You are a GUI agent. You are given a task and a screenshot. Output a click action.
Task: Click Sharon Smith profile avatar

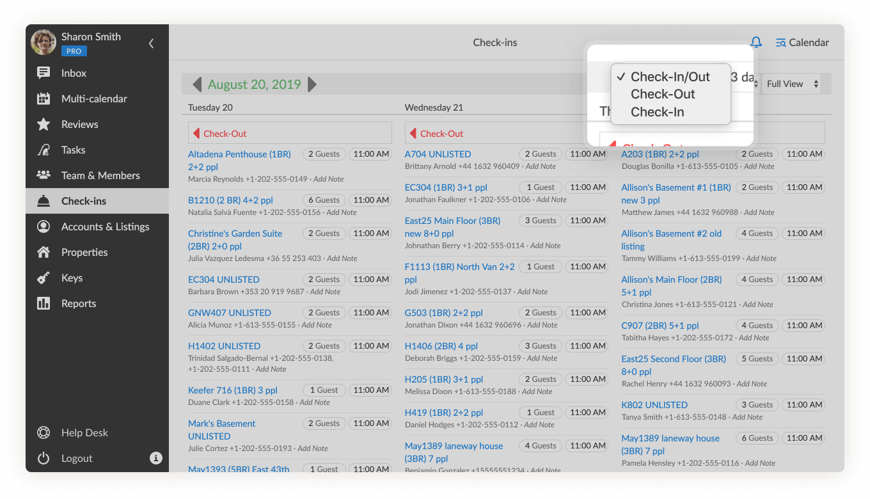tap(43, 42)
